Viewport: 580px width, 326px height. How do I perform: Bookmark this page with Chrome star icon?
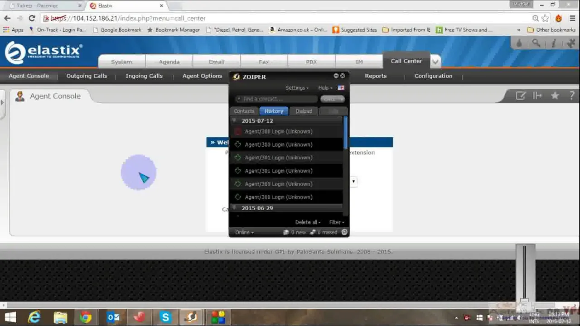545,18
